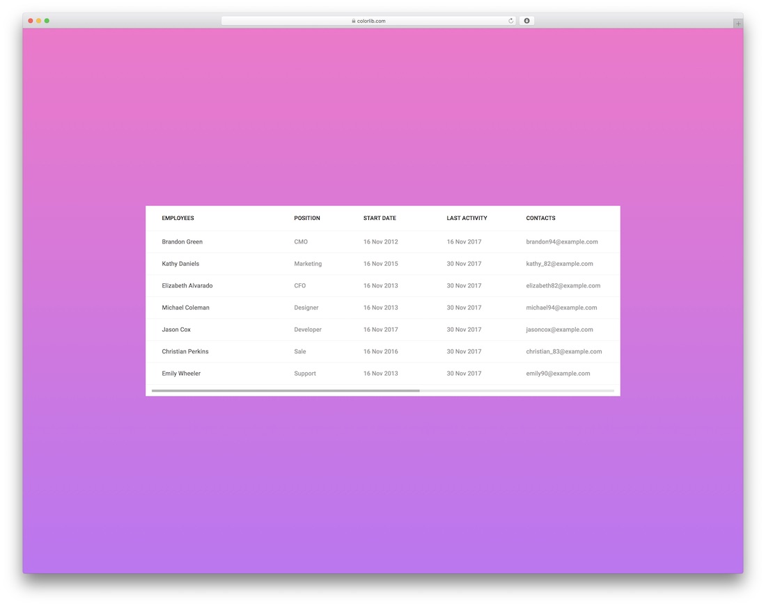Click start date 16 Nov 2015
This screenshot has width=766, height=606.
click(x=380, y=264)
